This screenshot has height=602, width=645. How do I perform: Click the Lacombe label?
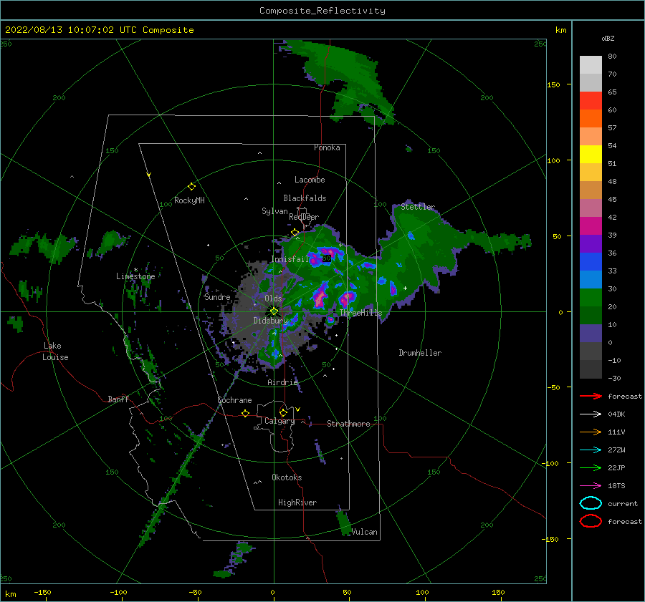310,180
